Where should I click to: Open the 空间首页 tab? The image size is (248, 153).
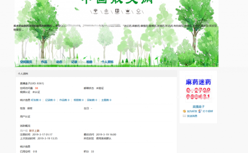[26, 62]
